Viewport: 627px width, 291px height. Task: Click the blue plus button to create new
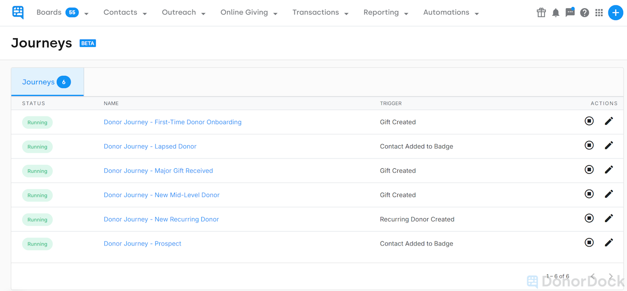coord(615,12)
